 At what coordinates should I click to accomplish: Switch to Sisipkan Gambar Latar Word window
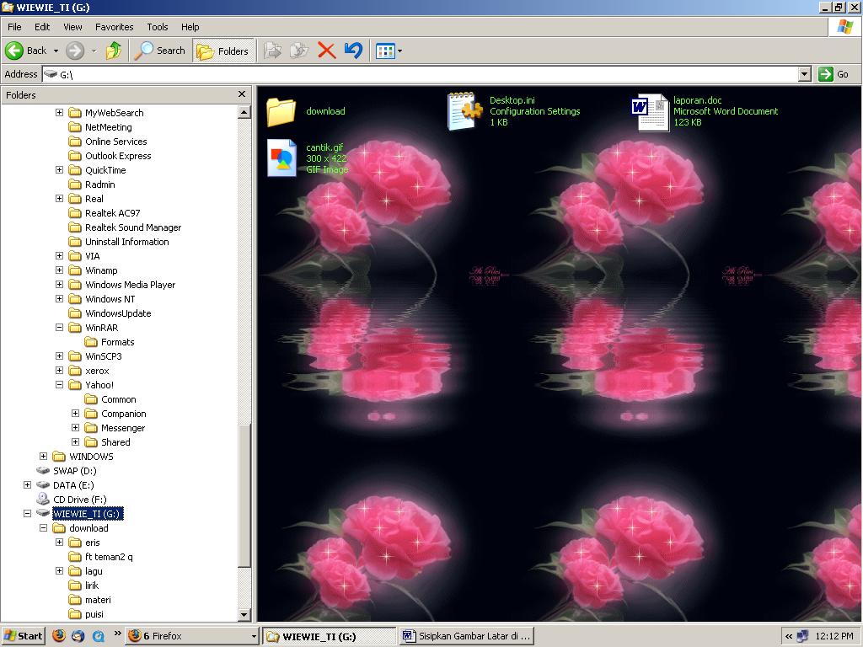467,636
